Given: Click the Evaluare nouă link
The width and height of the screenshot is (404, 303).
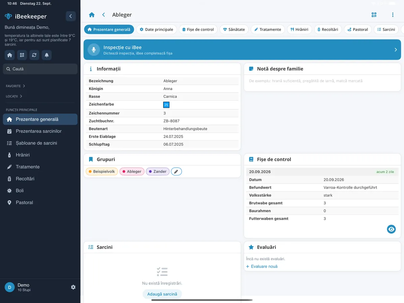Looking at the screenshot, I should coord(262,266).
